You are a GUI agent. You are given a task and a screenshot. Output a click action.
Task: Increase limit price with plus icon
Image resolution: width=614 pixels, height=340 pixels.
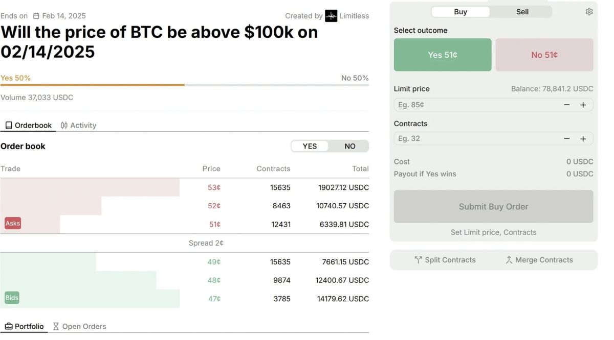click(583, 105)
